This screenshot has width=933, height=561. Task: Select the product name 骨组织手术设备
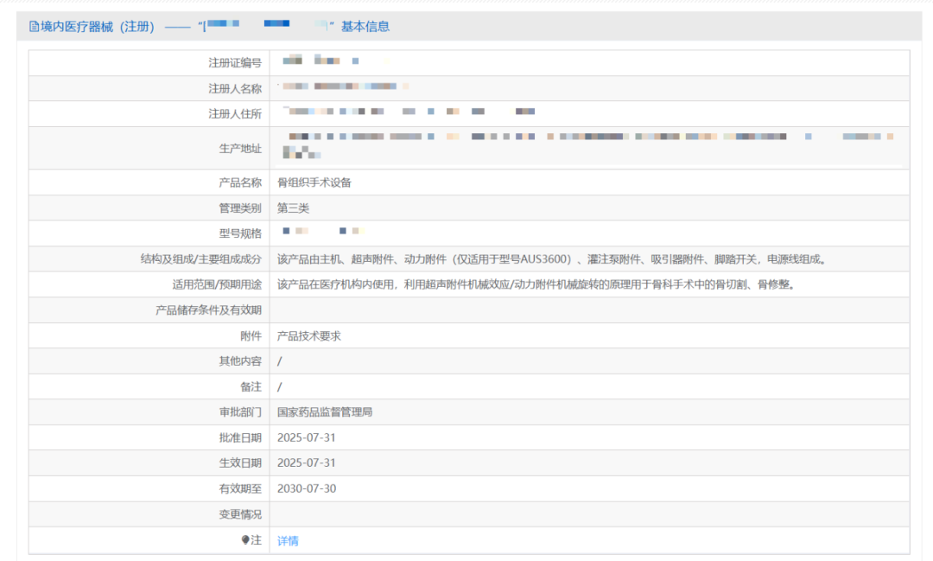click(314, 182)
